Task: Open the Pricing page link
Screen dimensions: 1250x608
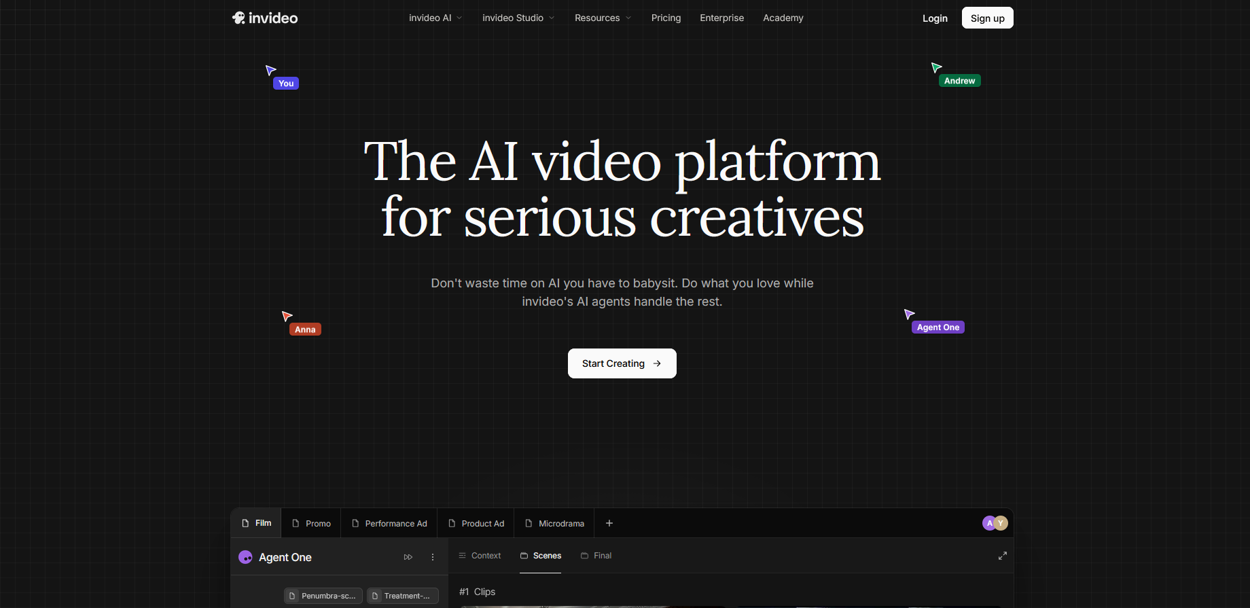Action: [x=666, y=18]
